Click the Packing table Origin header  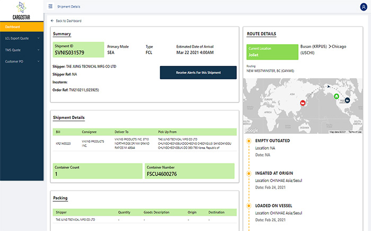click(192, 212)
